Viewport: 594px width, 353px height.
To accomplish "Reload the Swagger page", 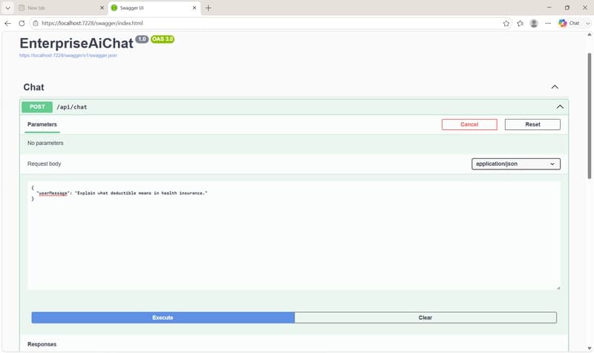I will 22,23.
